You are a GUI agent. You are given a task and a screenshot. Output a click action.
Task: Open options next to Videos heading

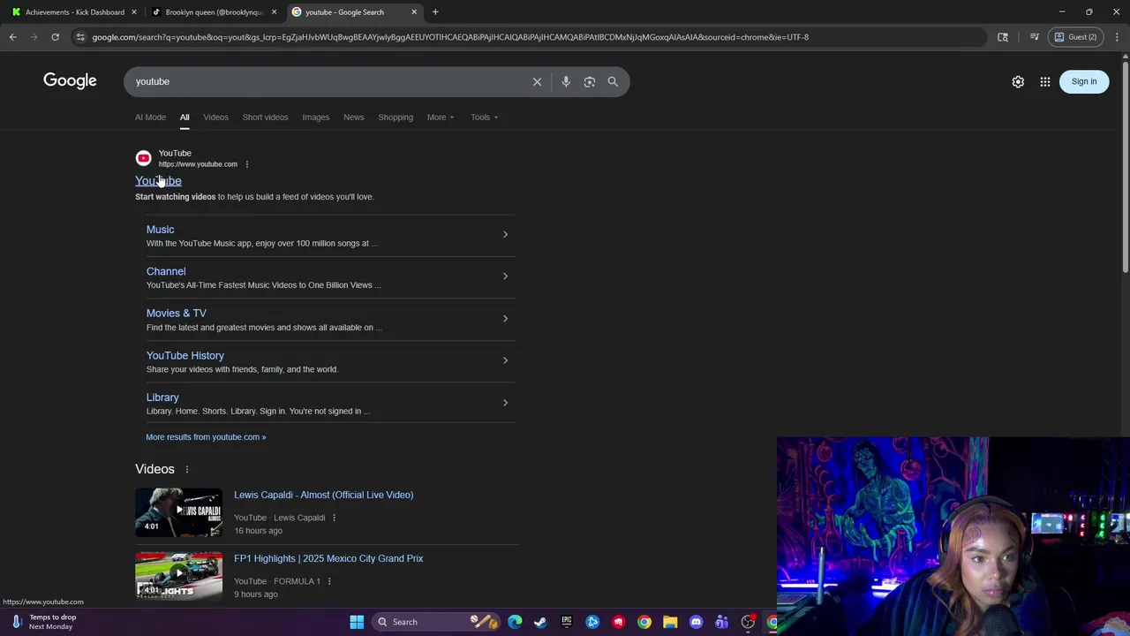coord(186,469)
